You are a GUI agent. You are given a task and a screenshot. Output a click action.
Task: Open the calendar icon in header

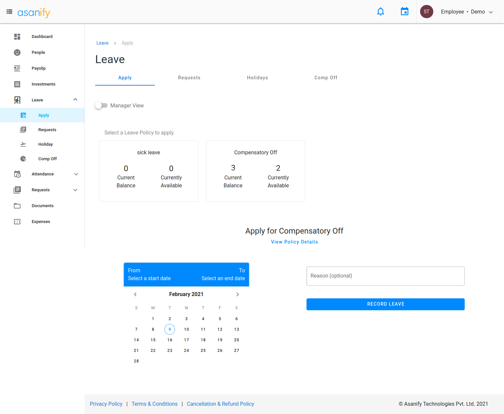pyautogui.click(x=404, y=12)
